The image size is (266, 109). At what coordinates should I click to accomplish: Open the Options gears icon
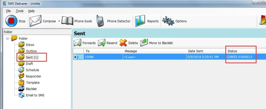pyautogui.click(x=168, y=21)
